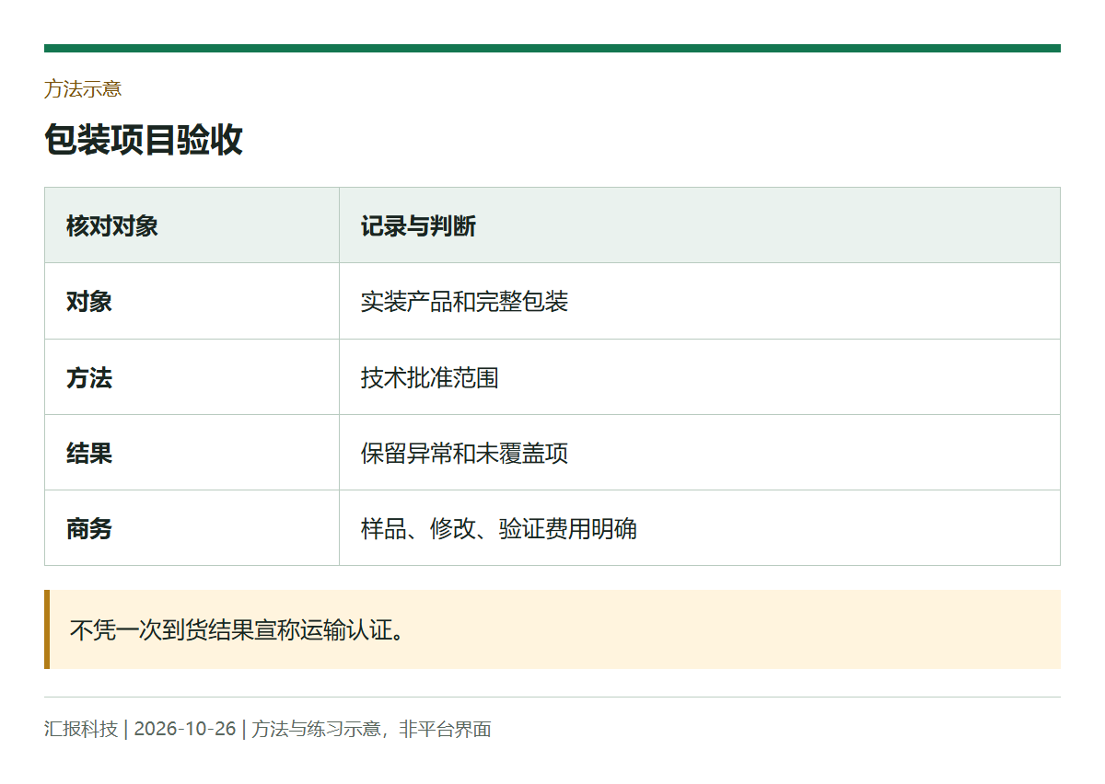The width and height of the screenshot is (1105, 784).
Task: Select the heading '包装项目验收'
Action: click(x=144, y=140)
